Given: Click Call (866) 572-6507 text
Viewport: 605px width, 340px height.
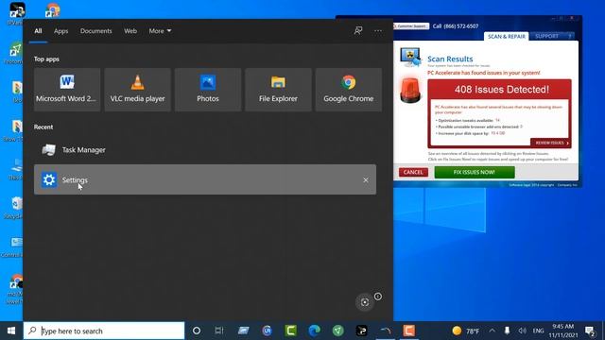Looking at the screenshot, I should tap(456, 26).
